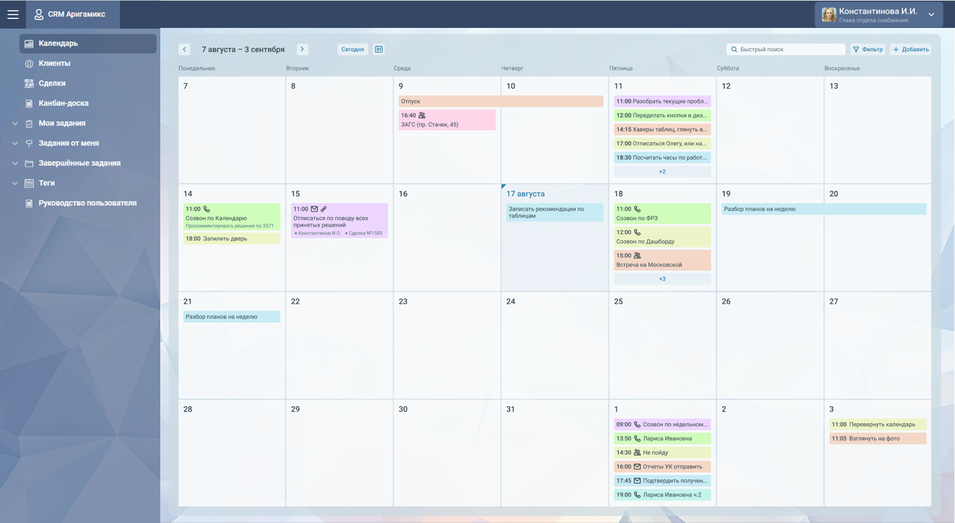This screenshot has width=955, height=523.
Task: Expand the Завершённые задания section
Action: [15, 163]
